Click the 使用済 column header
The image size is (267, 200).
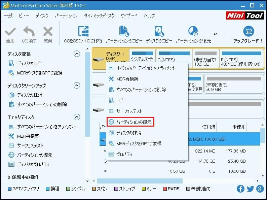coord(208,127)
